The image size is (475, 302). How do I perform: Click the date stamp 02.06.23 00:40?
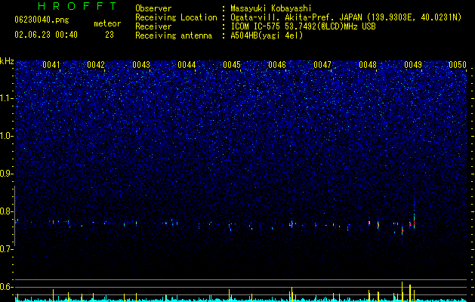(46, 35)
